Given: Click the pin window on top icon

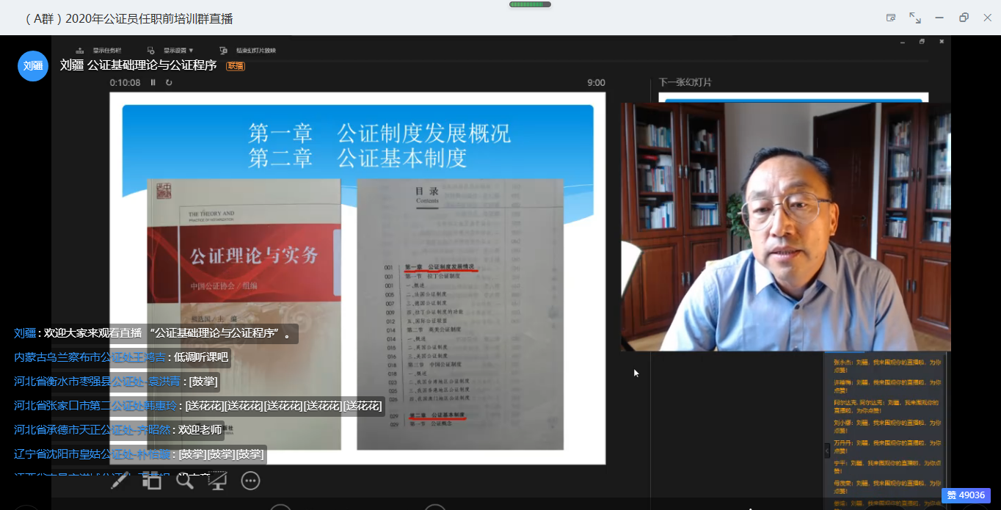Looking at the screenshot, I should coord(891,18).
